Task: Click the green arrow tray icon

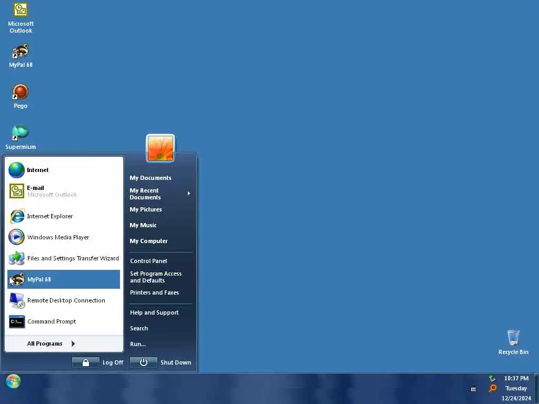Action: (x=492, y=378)
